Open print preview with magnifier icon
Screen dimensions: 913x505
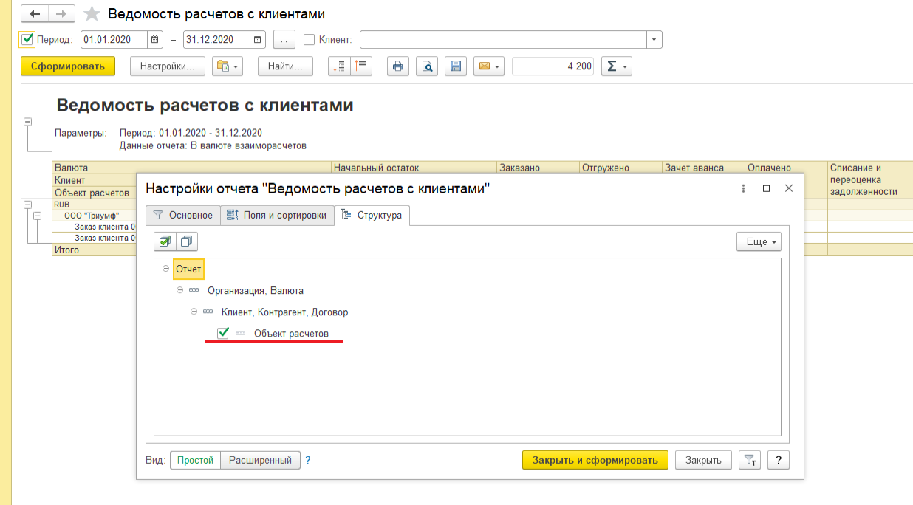(x=427, y=66)
